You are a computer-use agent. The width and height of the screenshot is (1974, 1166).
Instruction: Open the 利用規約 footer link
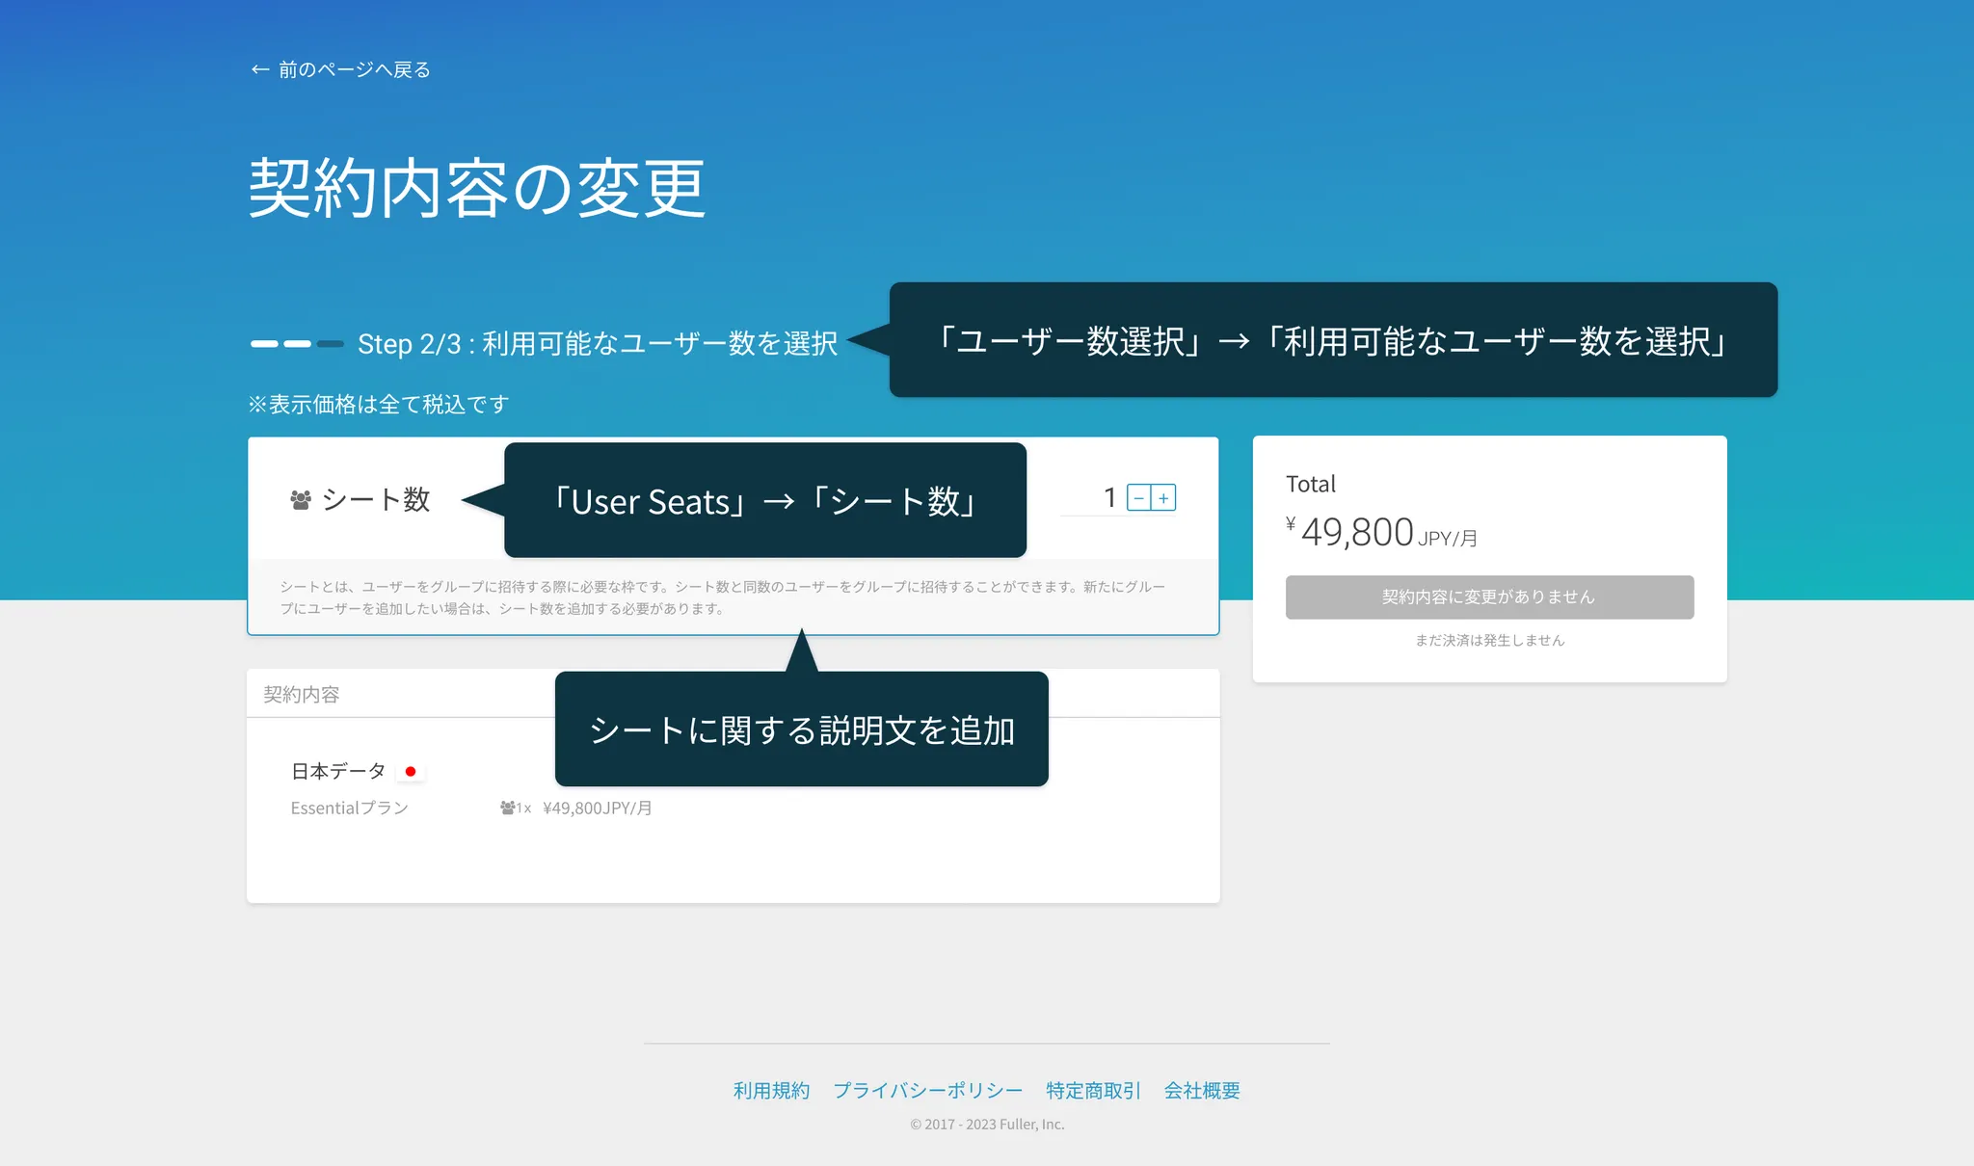click(x=771, y=1090)
